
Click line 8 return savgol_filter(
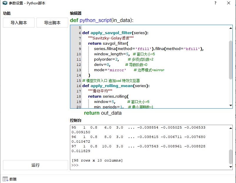(x=108, y=43)
